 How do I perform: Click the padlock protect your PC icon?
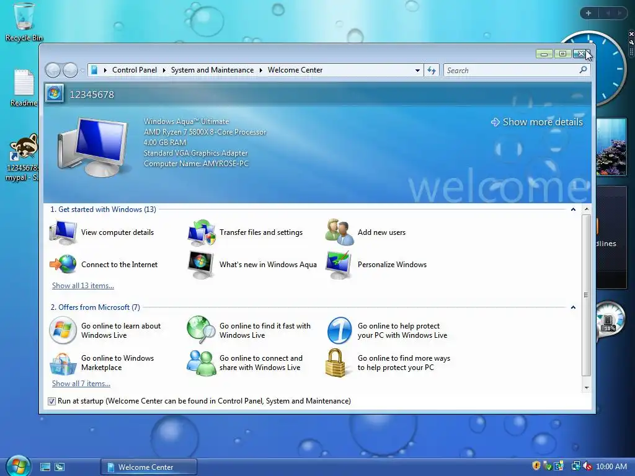(x=335, y=363)
